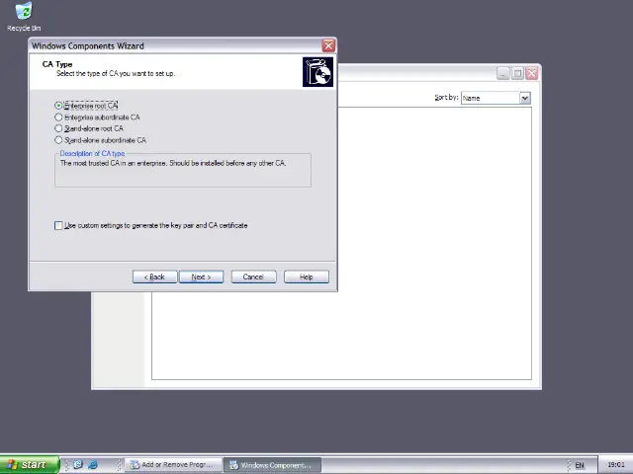Close the Windows Components Wizard dialog

point(328,45)
